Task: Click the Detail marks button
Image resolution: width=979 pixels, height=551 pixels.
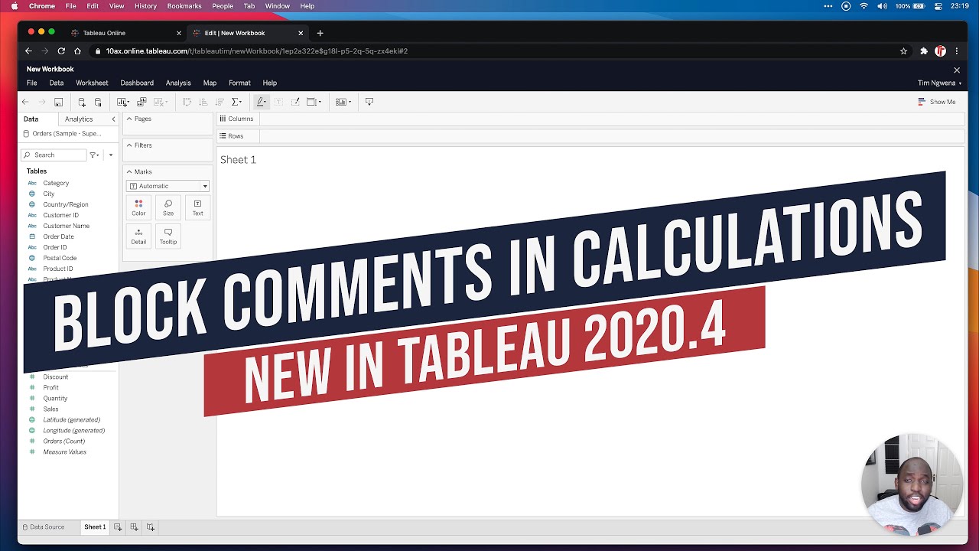Action: (x=138, y=236)
